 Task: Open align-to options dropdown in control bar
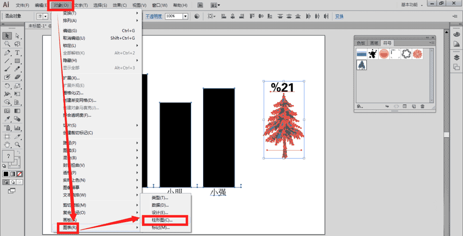tap(212, 16)
